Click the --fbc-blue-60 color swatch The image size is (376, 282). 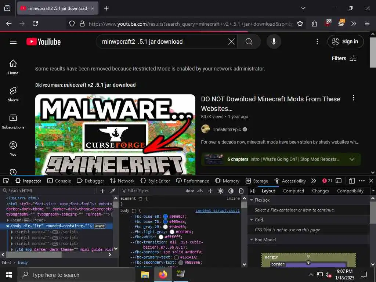pyautogui.click(x=165, y=216)
